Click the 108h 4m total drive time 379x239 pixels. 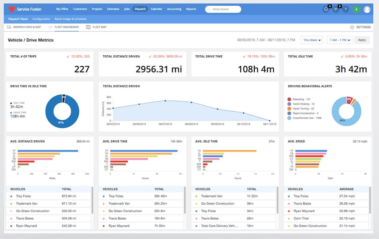tap(256, 69)
